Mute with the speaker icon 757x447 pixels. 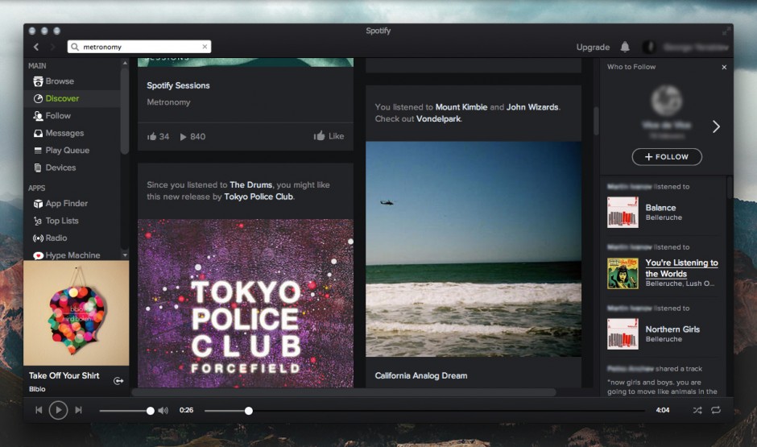163,411
